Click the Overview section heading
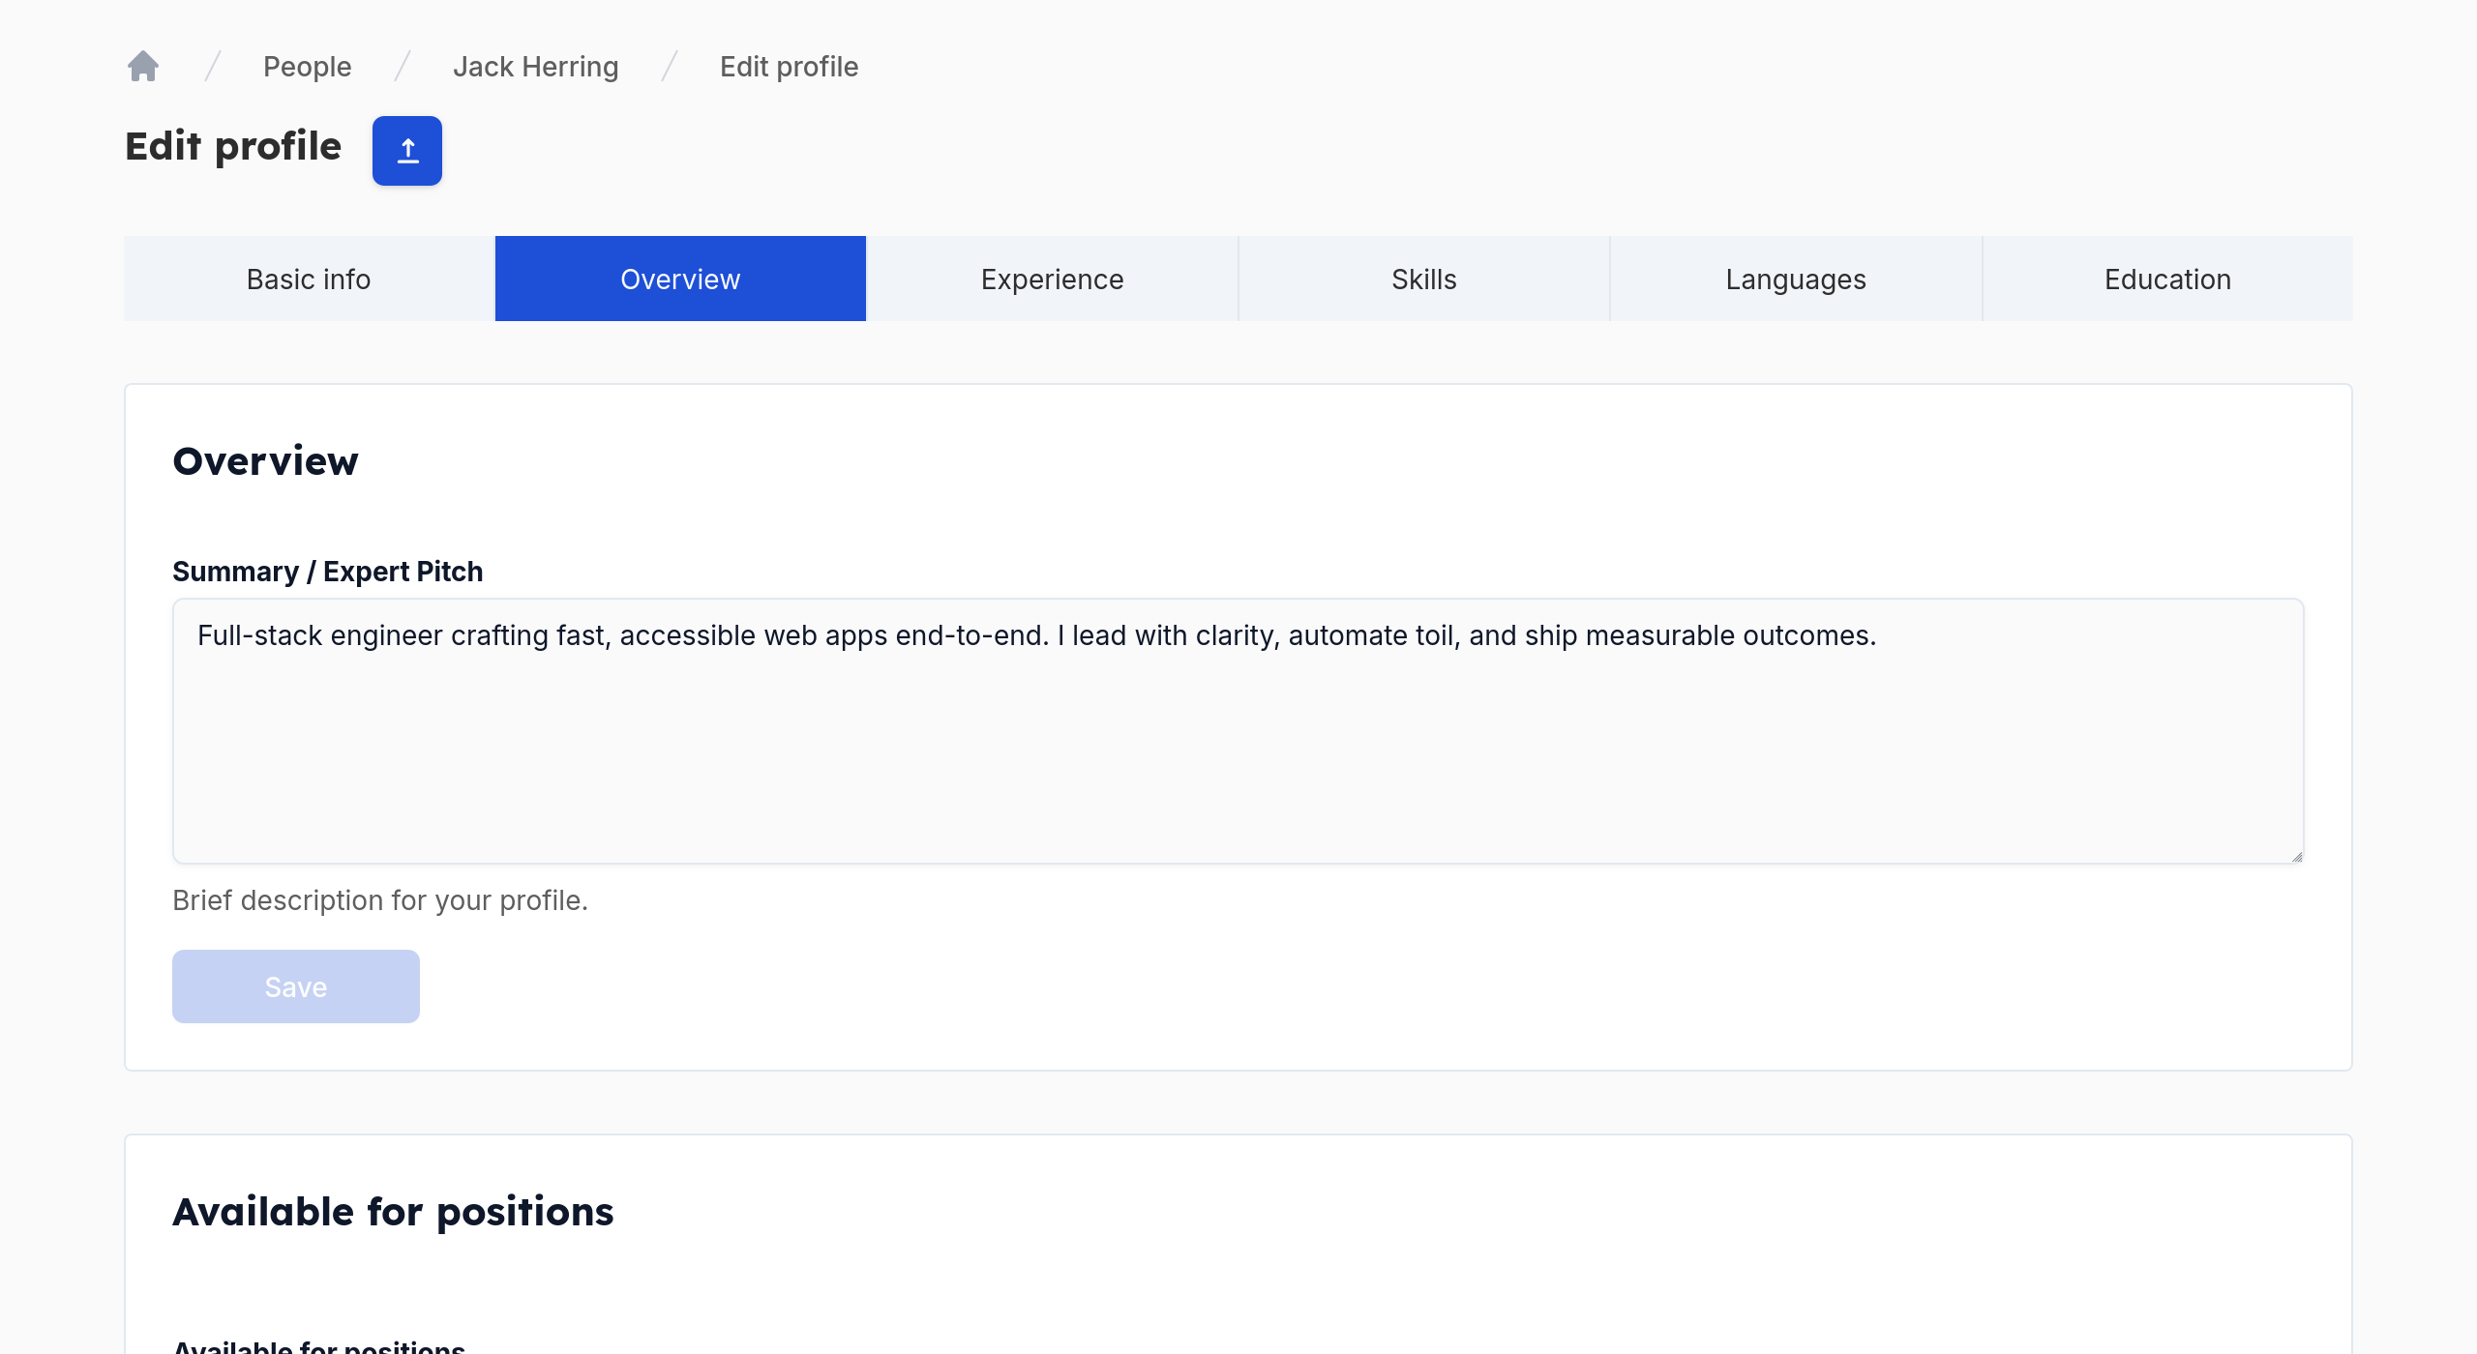This screenshot has height=1354, width=2477. (x=265, y=461)
